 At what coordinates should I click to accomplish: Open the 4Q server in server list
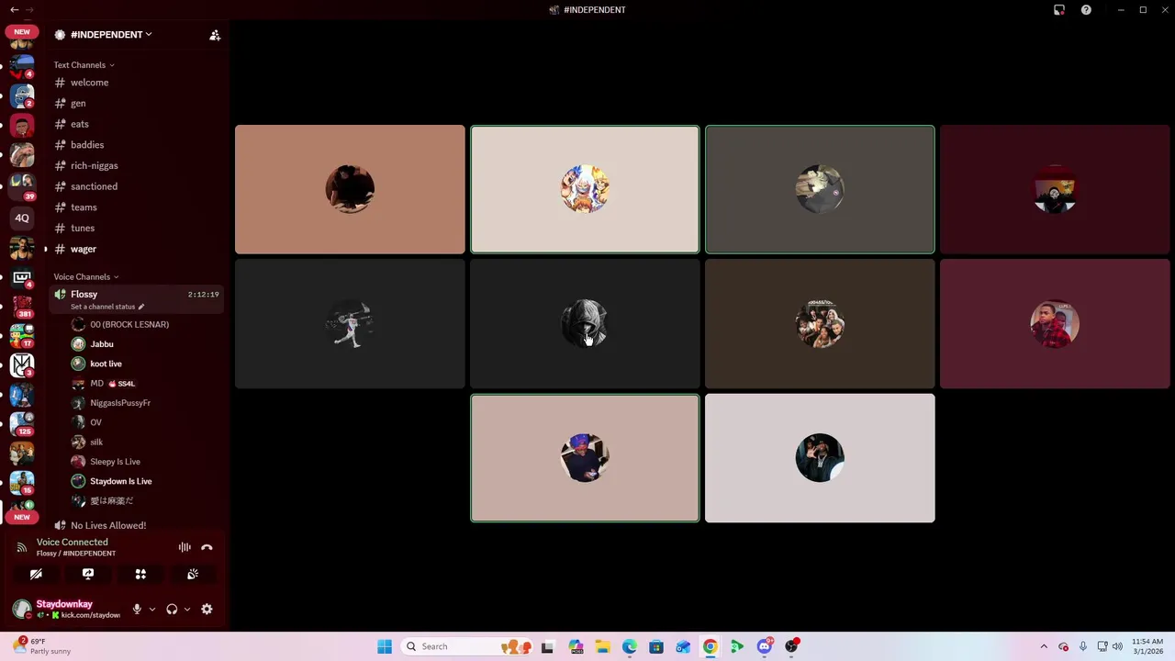coord(22,218)
